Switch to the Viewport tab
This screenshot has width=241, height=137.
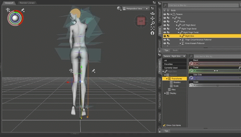[9, 3]
